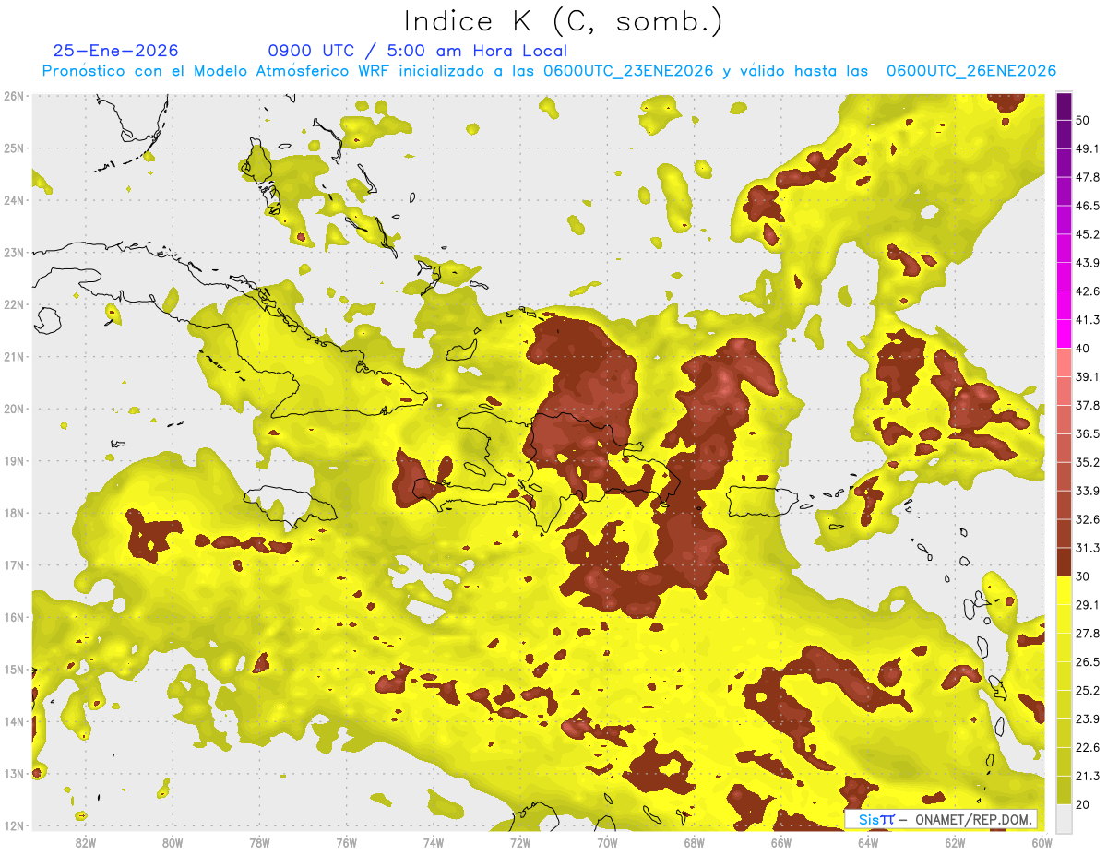Click the "60W" longitude label
The image size is (1107, 855).
coord(1042,843)
